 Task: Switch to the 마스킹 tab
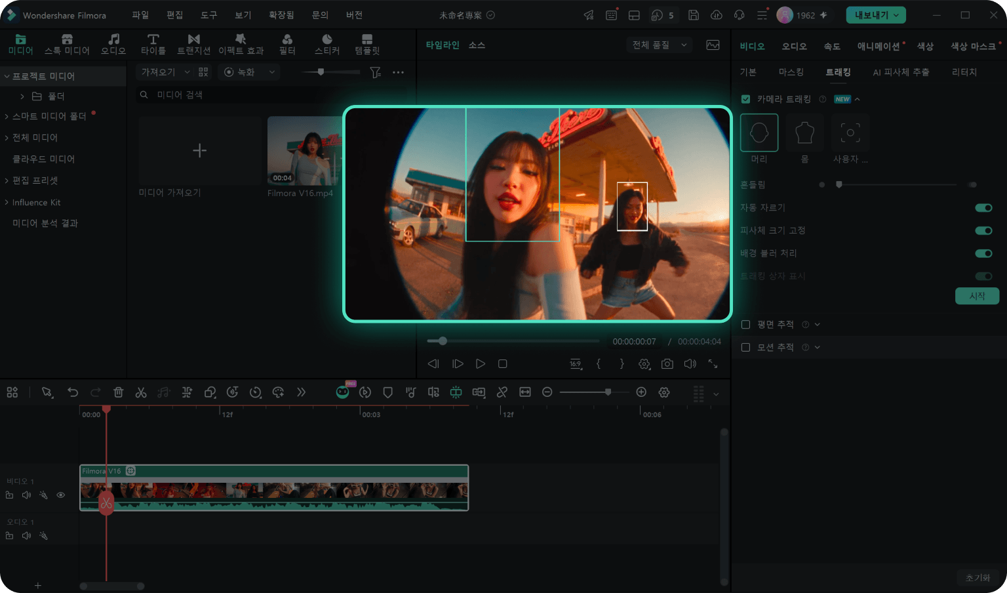791,72
